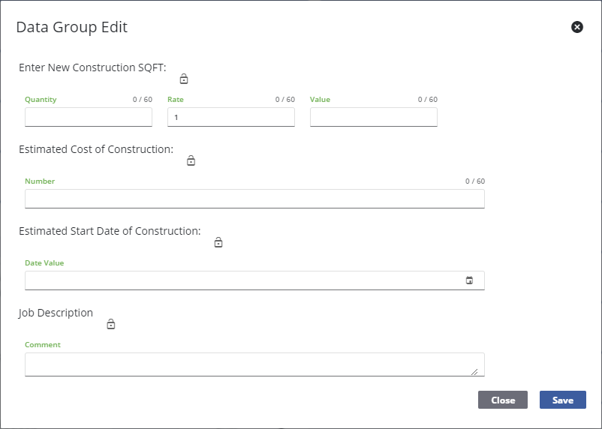
Task: Click the green Number label
Action: (40, 181)
